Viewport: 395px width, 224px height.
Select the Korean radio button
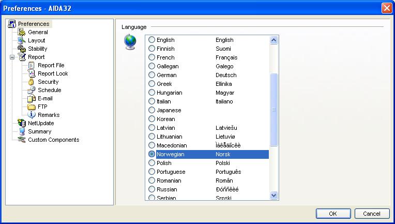tap(151, 118)
